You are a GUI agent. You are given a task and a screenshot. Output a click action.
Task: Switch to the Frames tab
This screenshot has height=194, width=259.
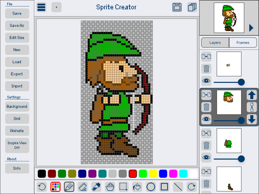click(x=243, y=42)
